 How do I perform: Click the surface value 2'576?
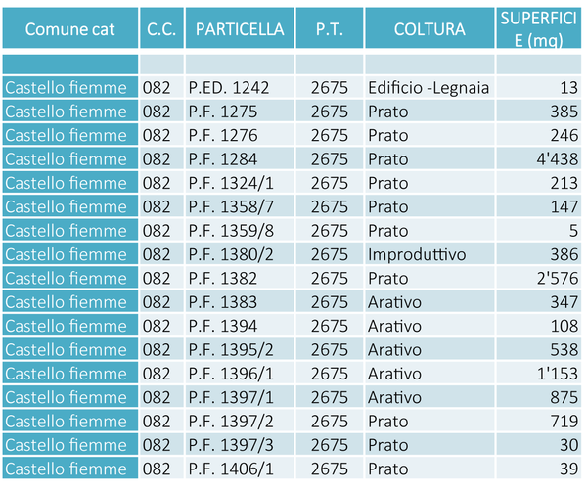(x=539, y=279)
